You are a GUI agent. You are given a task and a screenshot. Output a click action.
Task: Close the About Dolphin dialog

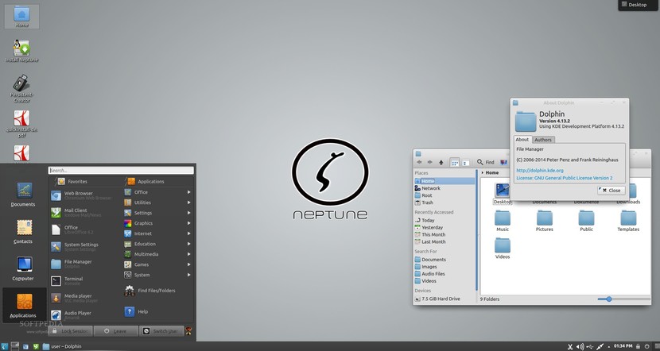click(x=611, y=191)
